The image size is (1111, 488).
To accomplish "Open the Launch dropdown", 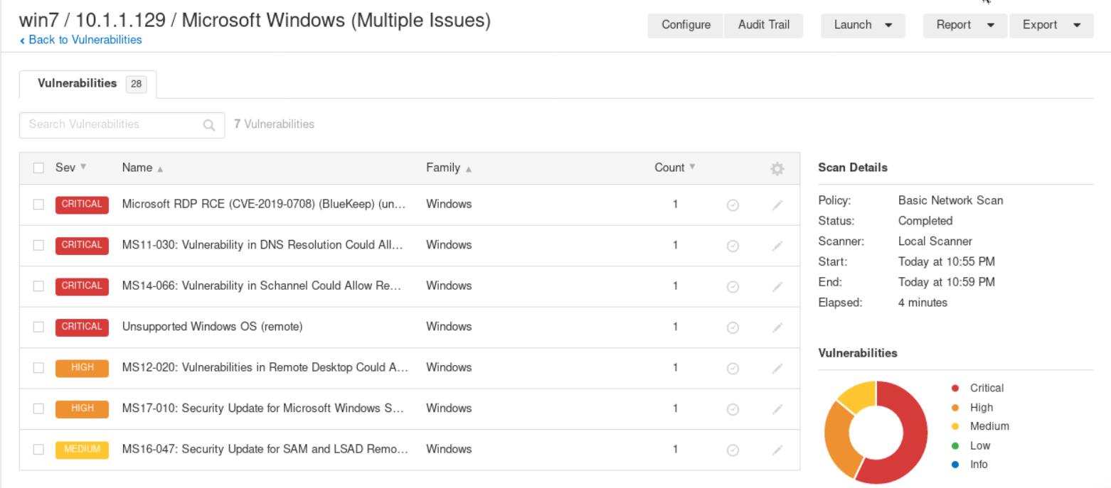I will click(863, 25).
